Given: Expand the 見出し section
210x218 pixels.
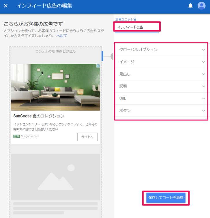Looking at the screenshot, I should tap(161, 74).
